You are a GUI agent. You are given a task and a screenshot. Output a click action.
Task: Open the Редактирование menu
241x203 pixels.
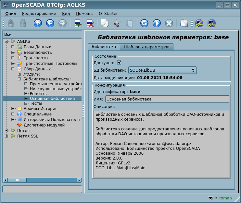[x=39, y=14]
